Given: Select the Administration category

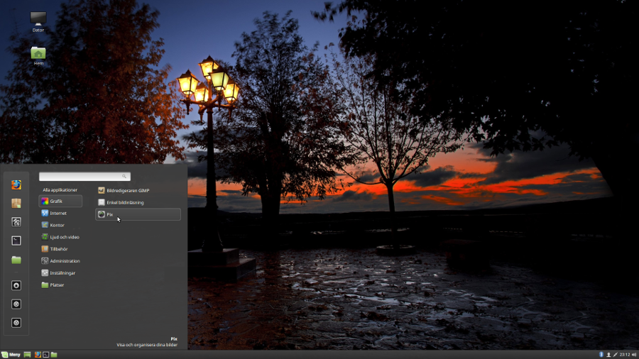Looking at the screenshot, I should pyautogui.click(x=64, y=261).
